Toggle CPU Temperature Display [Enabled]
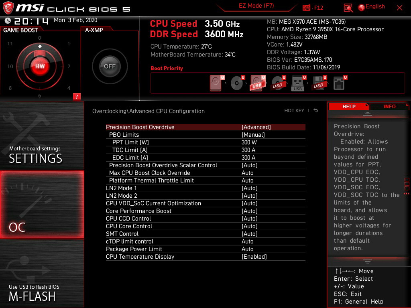Viewport: 411px width, 308px height. tap(205, 257)
